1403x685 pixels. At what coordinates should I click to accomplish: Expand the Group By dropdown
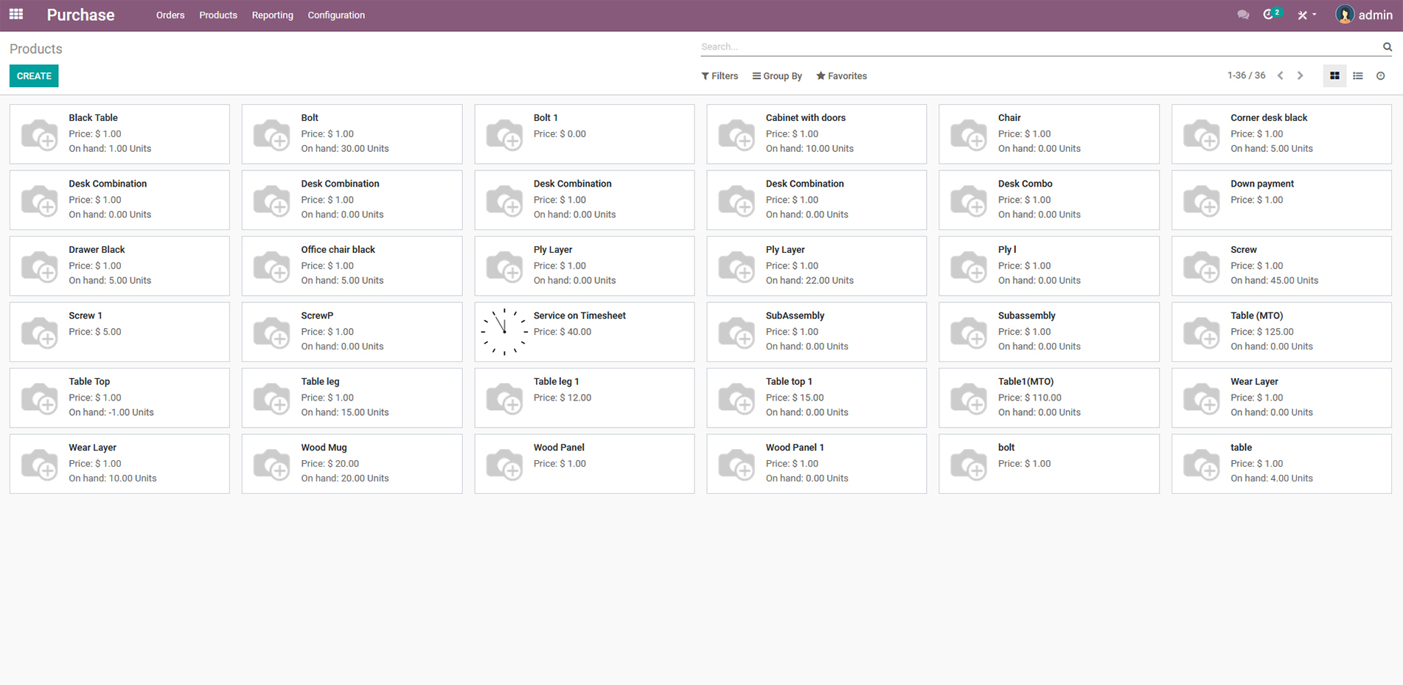(x=777, y=76)
